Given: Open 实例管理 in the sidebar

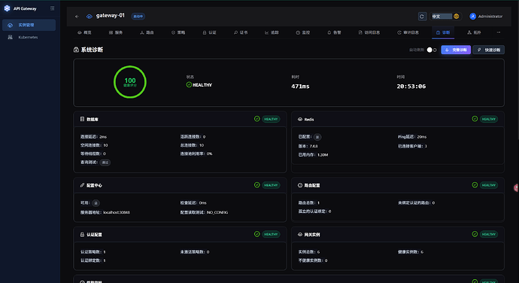Looking at the screenshot, I should coord(29,25).
